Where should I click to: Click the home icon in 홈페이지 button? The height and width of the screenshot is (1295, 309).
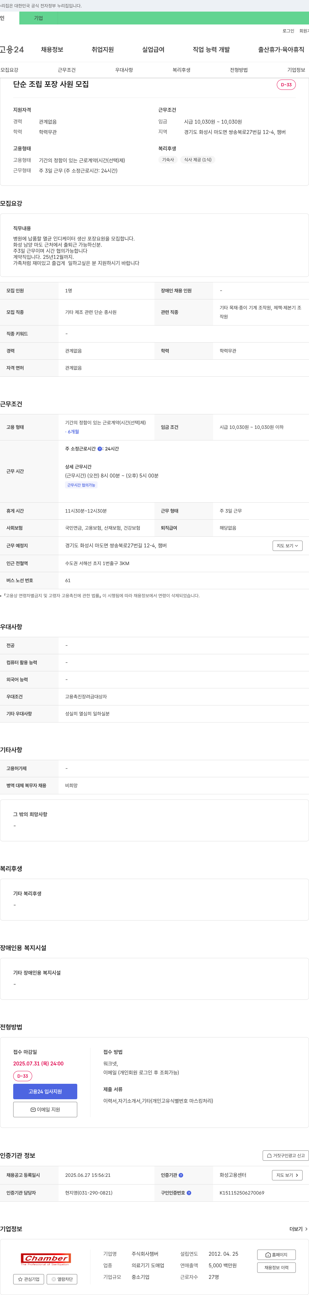coord(268,1255)
